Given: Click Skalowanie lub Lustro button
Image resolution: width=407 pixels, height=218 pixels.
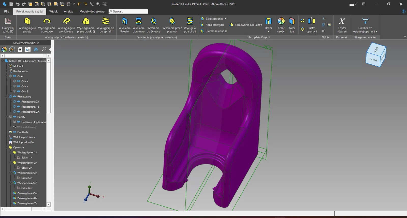Looking at the screenshot, I should pyautogui.click(x=246, y=25).
